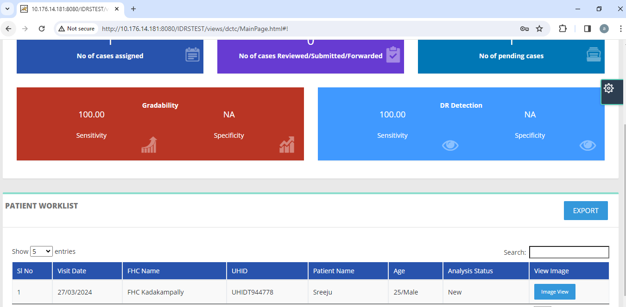Click the worklist Search input field

tap(569, 252)
